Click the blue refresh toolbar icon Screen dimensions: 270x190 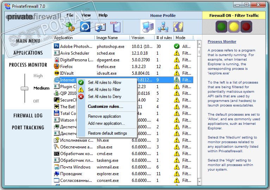(85, 27)
